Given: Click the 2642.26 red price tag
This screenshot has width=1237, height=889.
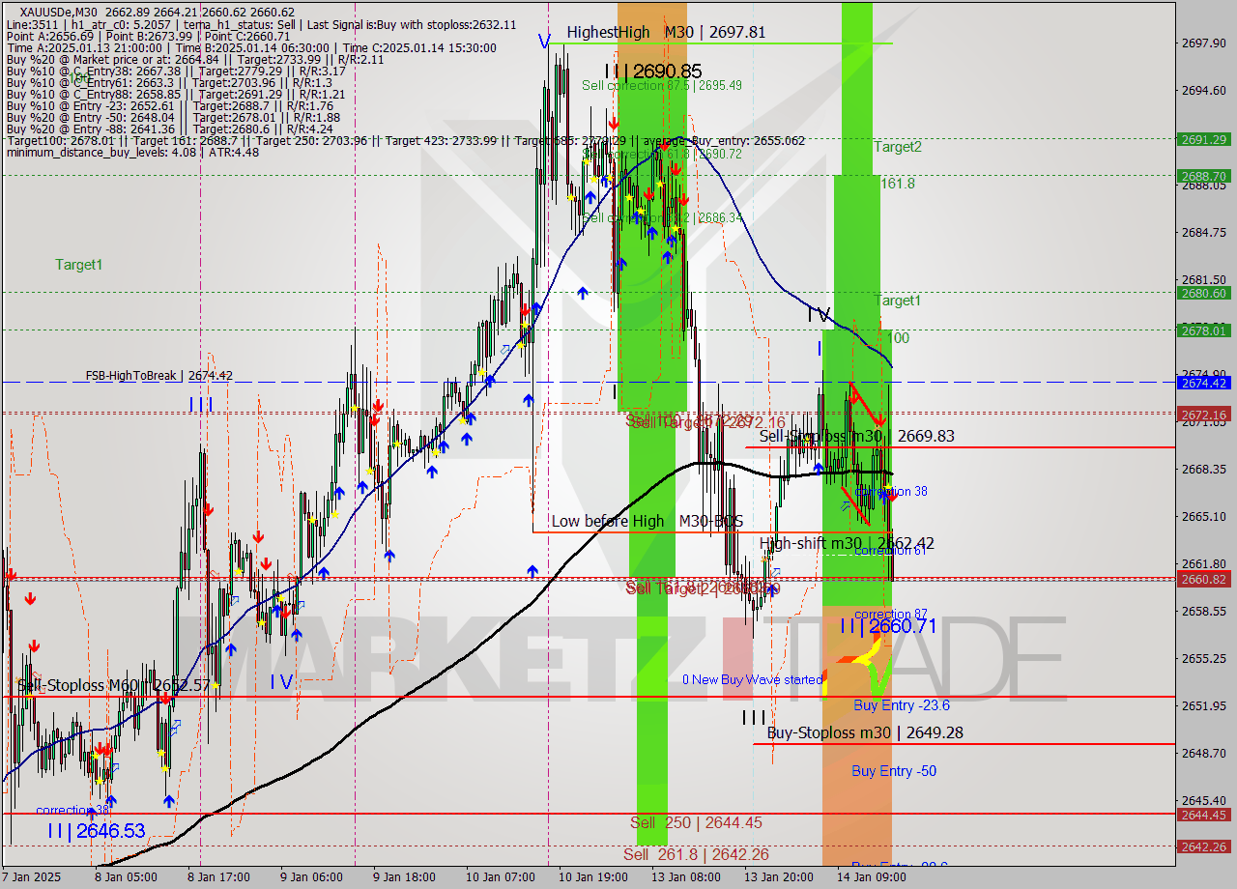Looking at the screenshot, I should [x=1204, y=846].
